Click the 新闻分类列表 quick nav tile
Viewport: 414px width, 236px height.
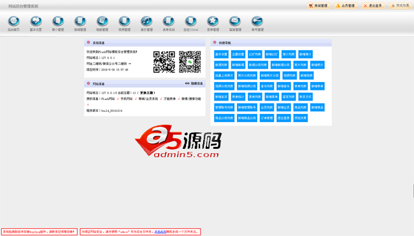coord(258,65)
